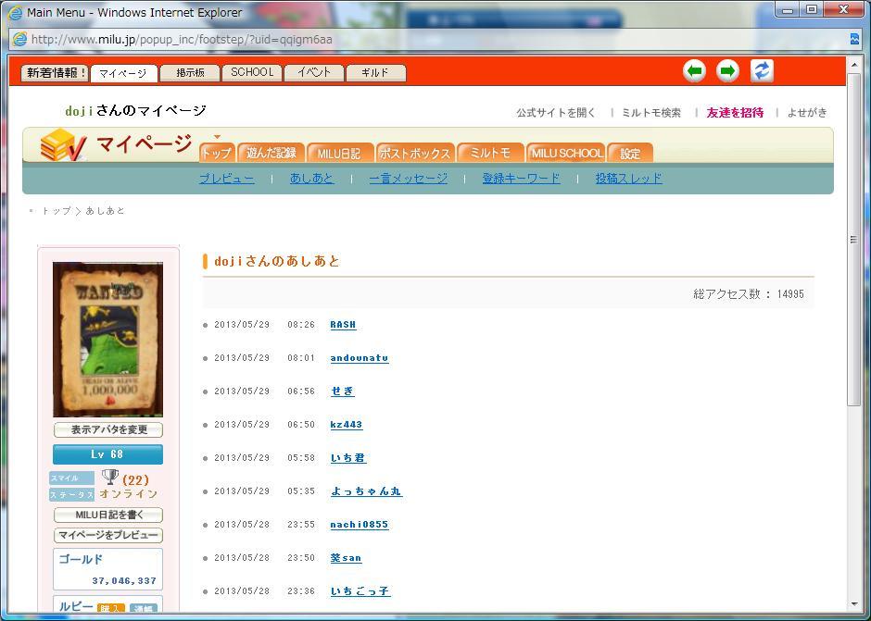
Task: Switch to the 掲示板 tab
Action: pyautogui.click(x=190, y=72)
